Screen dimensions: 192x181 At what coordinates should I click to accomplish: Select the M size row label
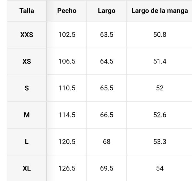27,115
